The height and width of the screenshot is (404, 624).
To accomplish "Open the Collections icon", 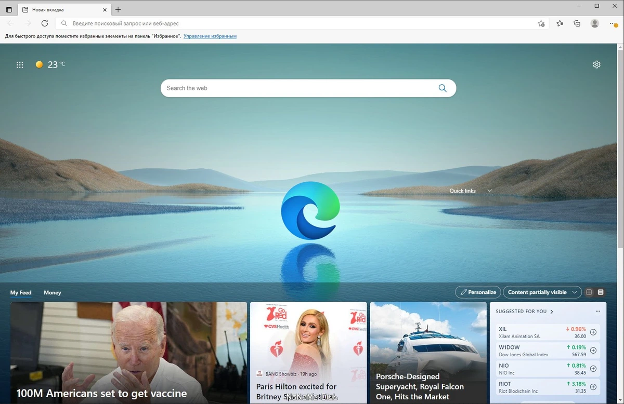I will pos(577,23).
